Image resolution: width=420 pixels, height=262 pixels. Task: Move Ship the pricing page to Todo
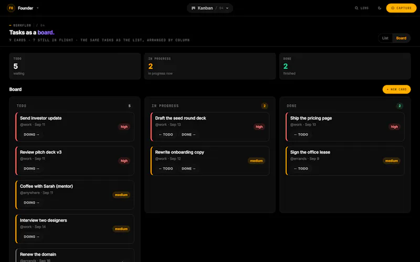301,135
